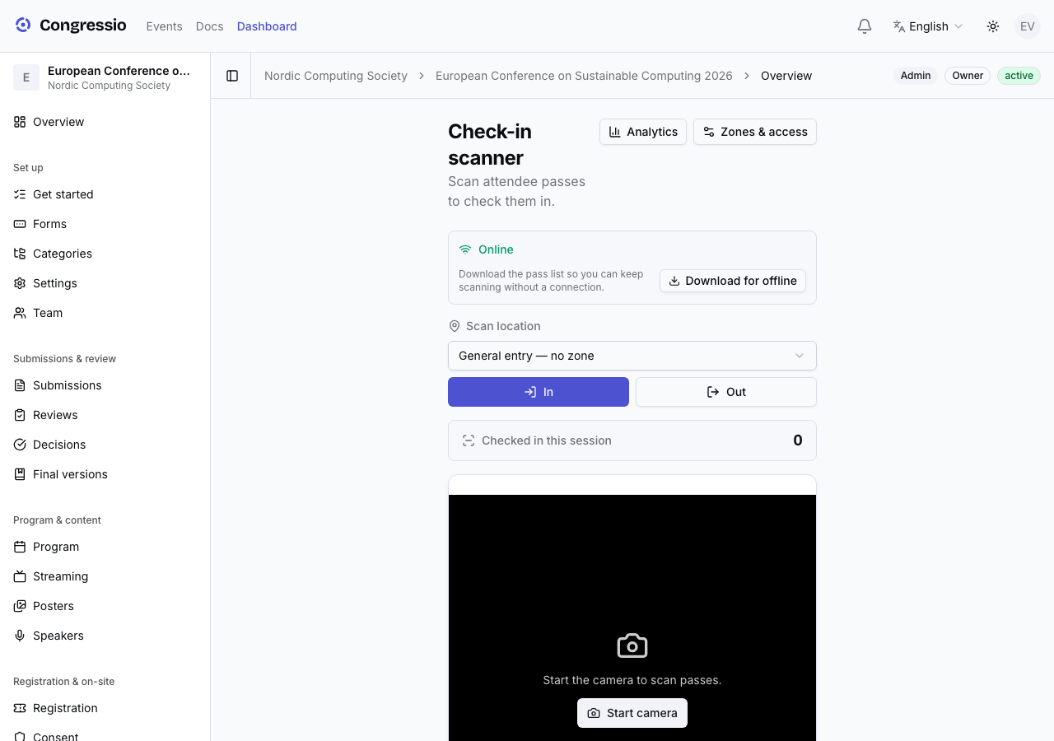The width and height of the screenshot is (1054, 741).
Task: Click the scan location pin icon
Action: tap(454, 326)
